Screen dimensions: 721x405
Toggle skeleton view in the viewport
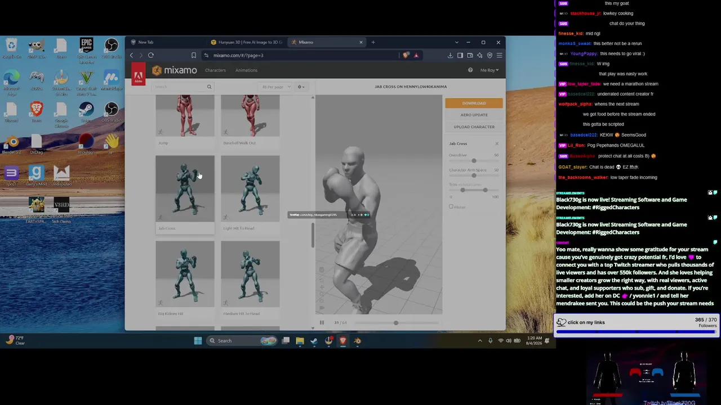(x=322, y=269)
